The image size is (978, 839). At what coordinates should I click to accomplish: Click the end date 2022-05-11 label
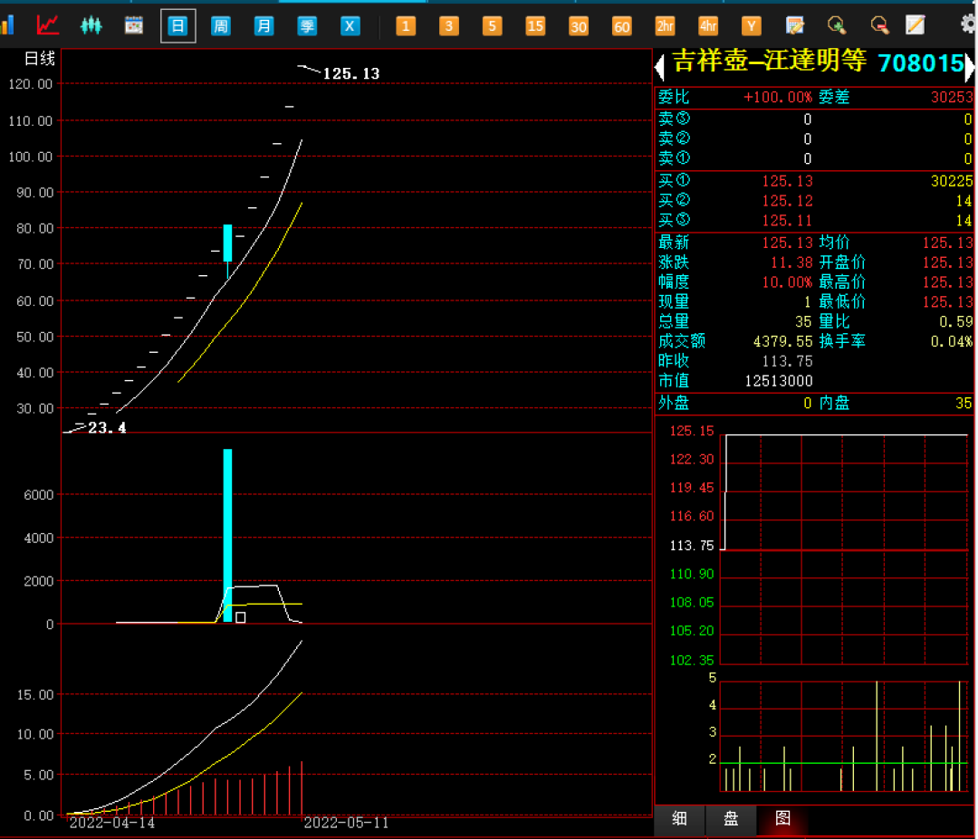point(346,823)
